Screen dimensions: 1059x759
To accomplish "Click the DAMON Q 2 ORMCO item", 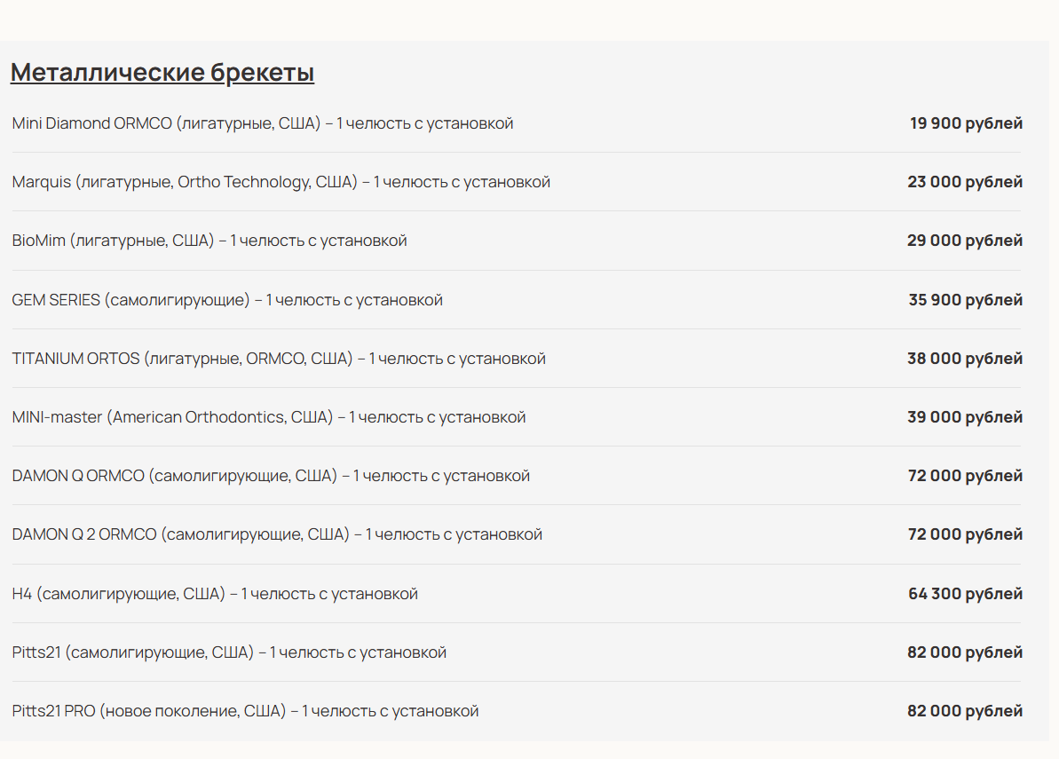I will tap(277, 534).
